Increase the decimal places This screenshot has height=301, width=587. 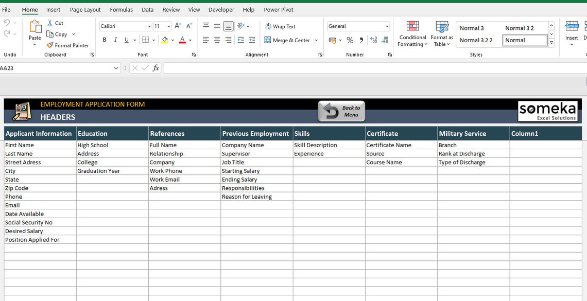[x=373, y=40]
